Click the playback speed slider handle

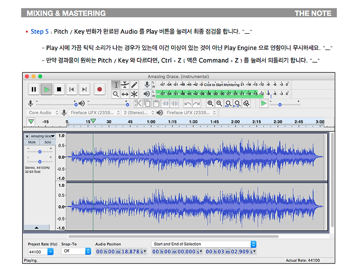280,105
